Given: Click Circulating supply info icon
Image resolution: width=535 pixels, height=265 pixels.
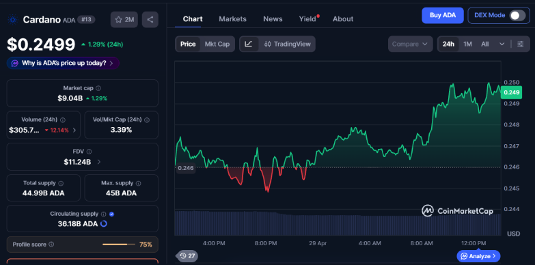Looking at the screenshot, I should point(104,214).
